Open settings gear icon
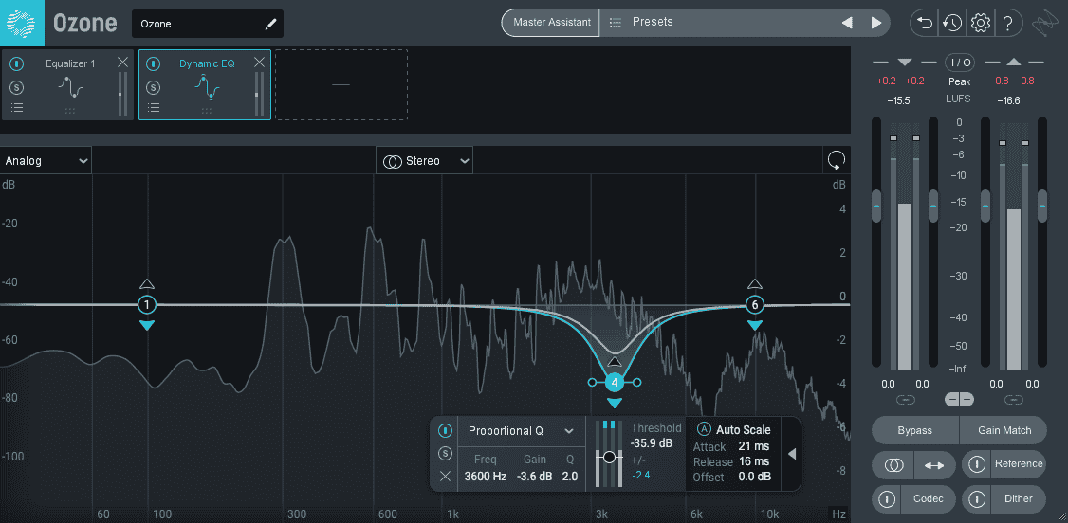This screenshot has width=1068, height=523. (980, 23)
